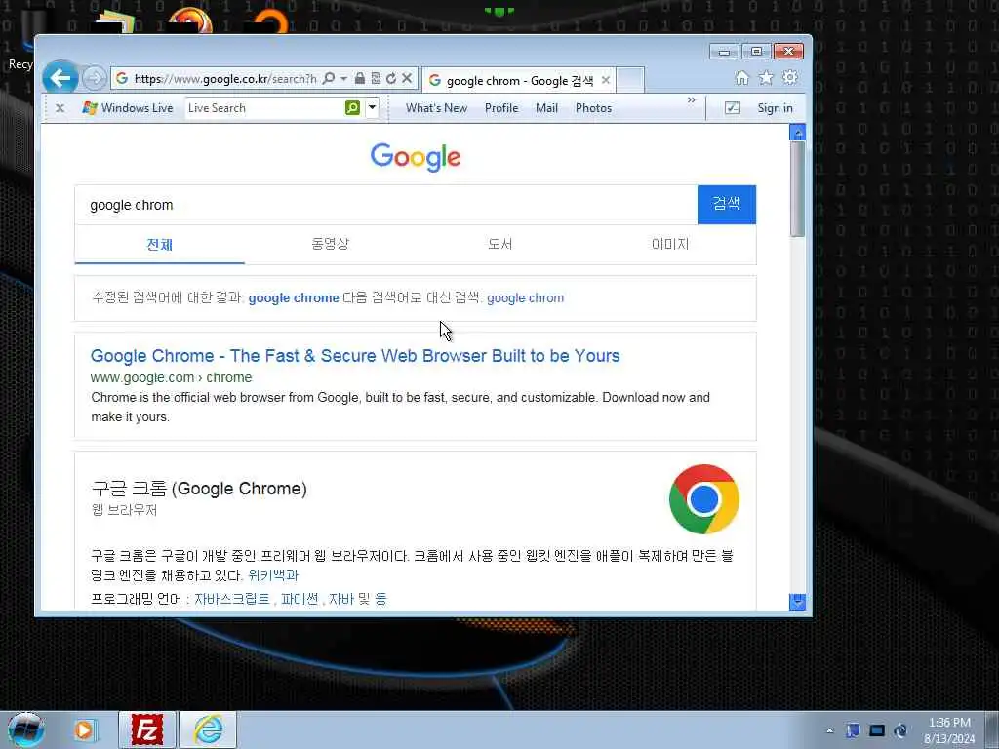999x749 pixels.
Task: Expand the Live Search options dropdown
Action: click(372, 108)
